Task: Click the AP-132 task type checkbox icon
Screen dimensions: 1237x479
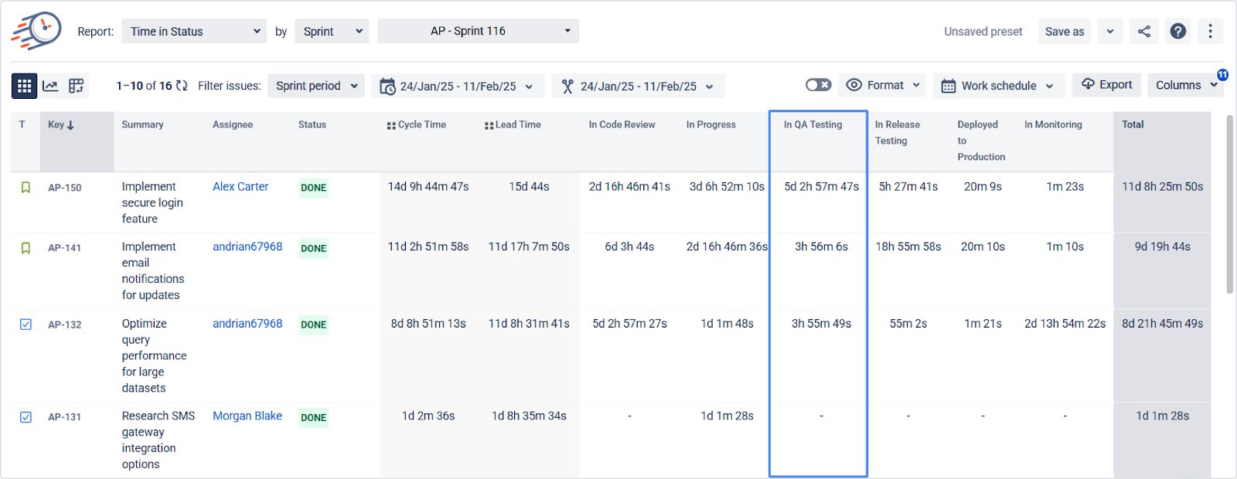Action: coord(26,324)
